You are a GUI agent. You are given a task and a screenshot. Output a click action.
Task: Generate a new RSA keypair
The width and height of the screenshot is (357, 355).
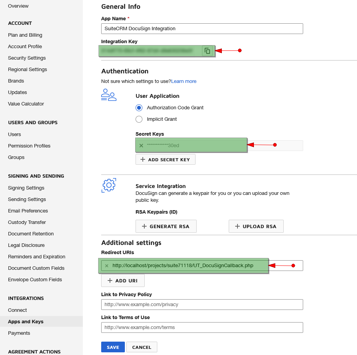(166, 226)
